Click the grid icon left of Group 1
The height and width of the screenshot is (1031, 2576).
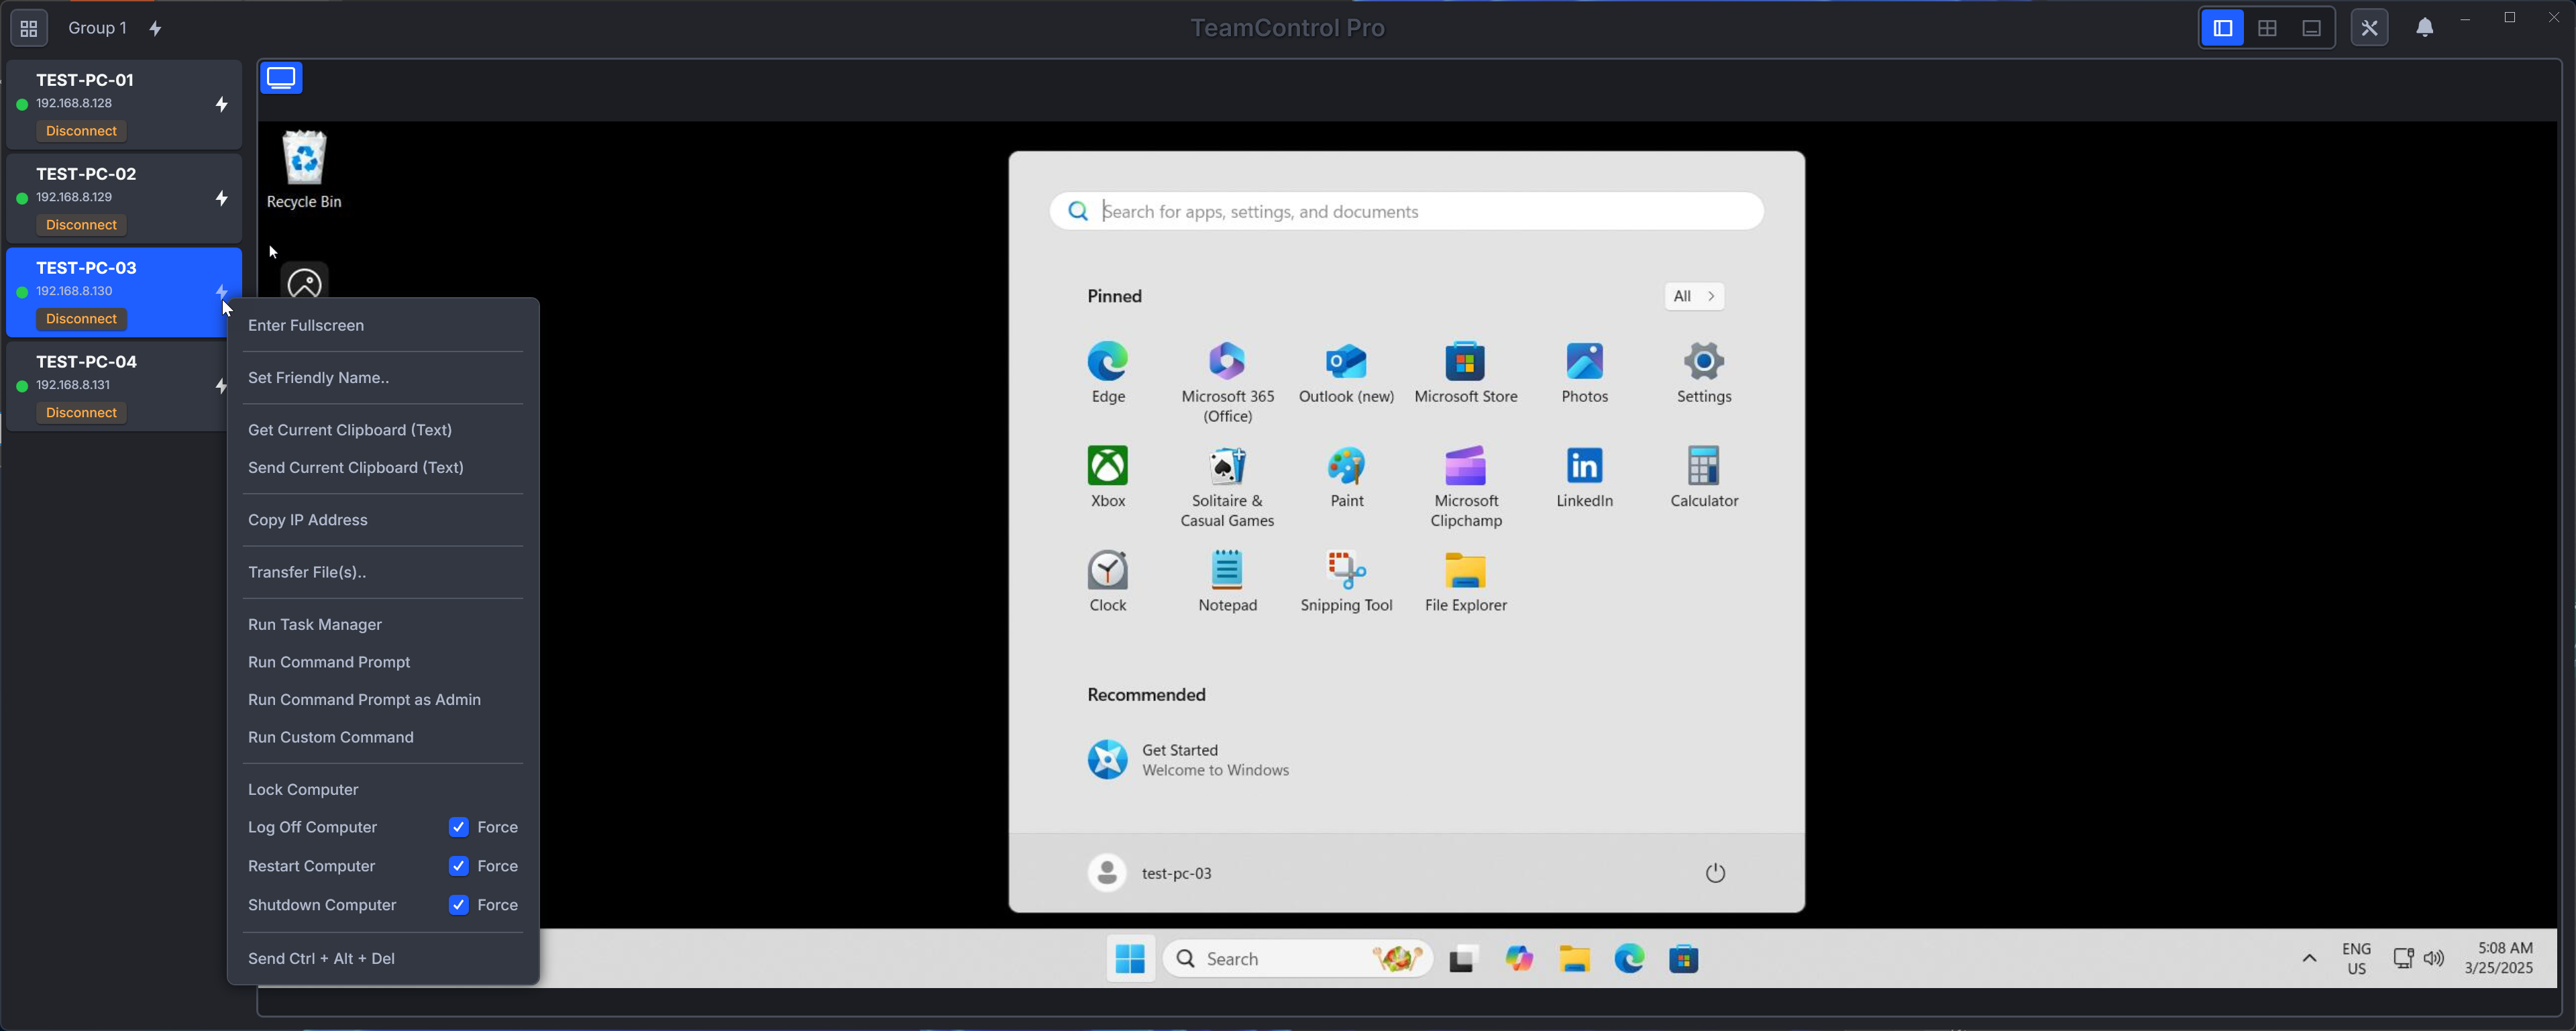tap(29, 28)
